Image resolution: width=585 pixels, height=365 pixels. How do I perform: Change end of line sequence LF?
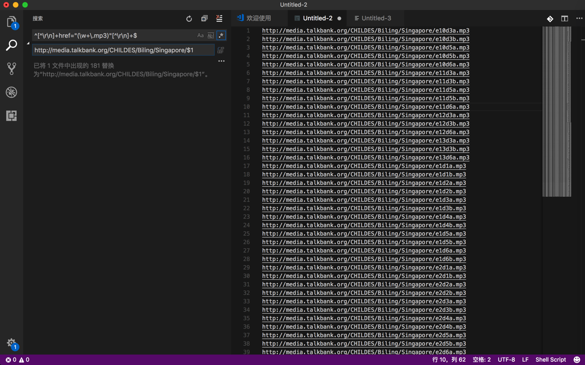pyautogui.click(x=525, y=360)
